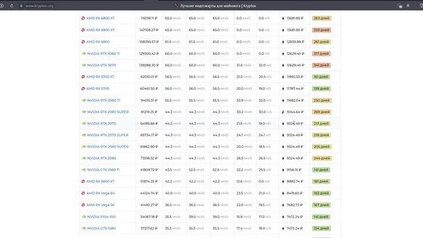Open the NVIDIA RTX 2070 SUPER link
The image size is (423, 238).
[108, 135]
